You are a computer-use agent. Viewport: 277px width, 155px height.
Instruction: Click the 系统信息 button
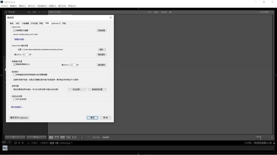tap(101, 30)
